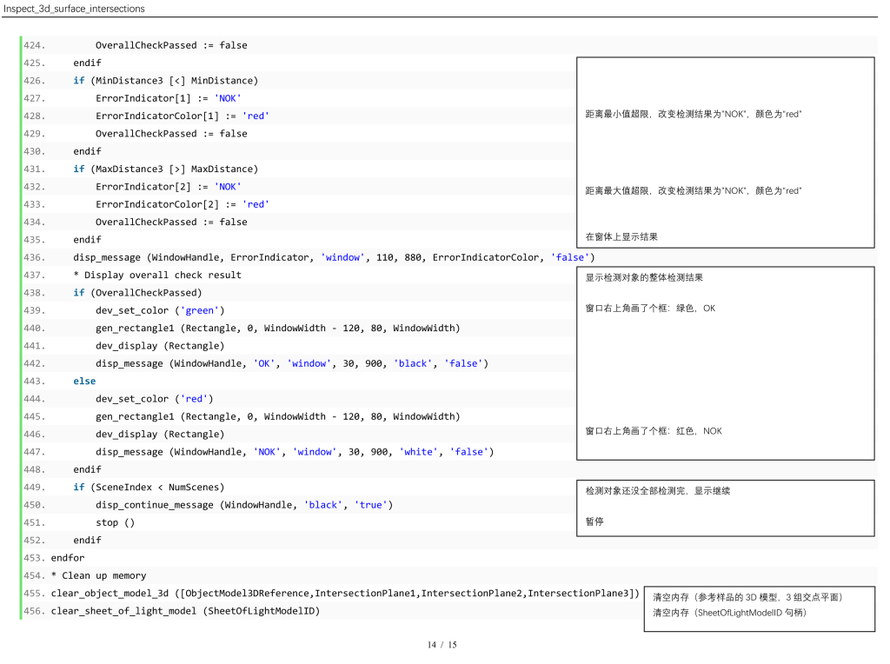Click the annotation mentioning '绿色，OK'
Screen dimensions: 890x664
click(x=650, y=309)
